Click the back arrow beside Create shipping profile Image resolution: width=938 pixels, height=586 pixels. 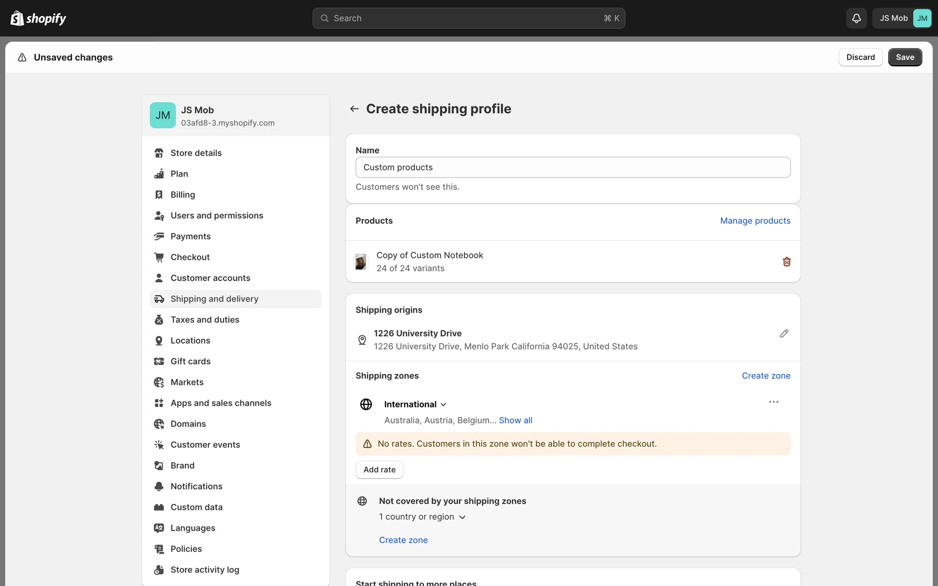pyautogui.click(x=354, y=109)
